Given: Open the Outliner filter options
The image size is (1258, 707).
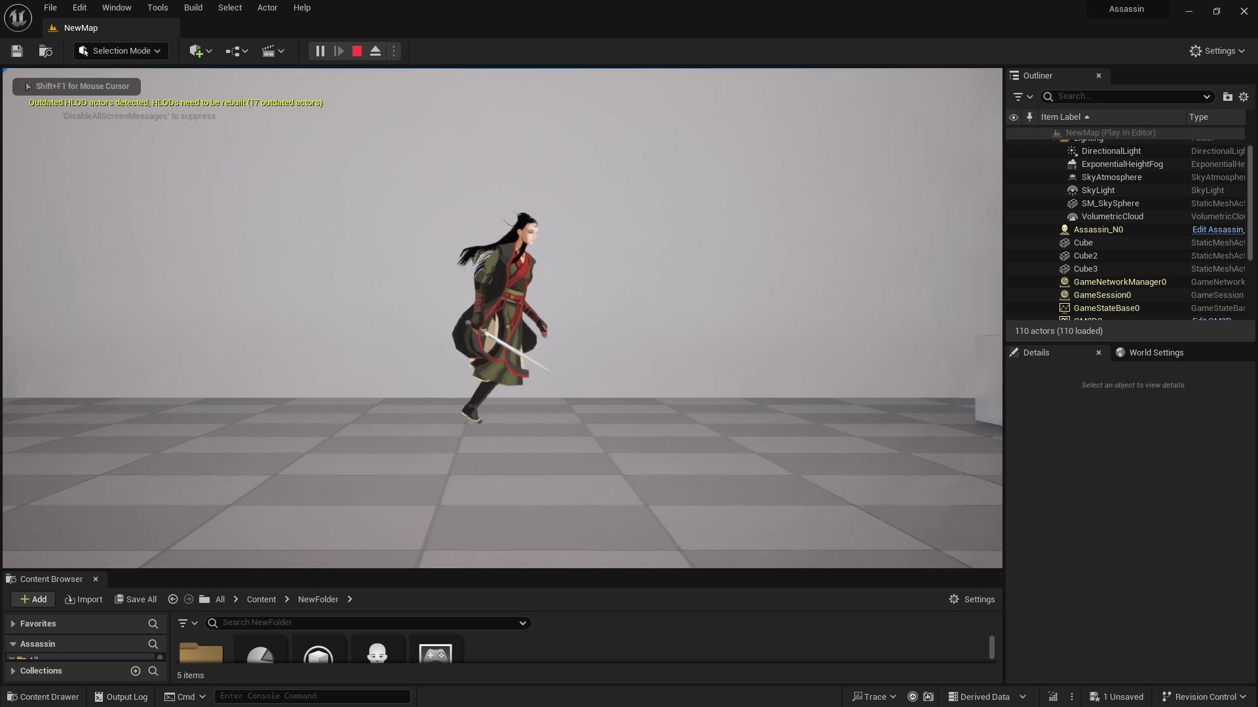Looking at the screenshot, I should [x=1022, y=97].
